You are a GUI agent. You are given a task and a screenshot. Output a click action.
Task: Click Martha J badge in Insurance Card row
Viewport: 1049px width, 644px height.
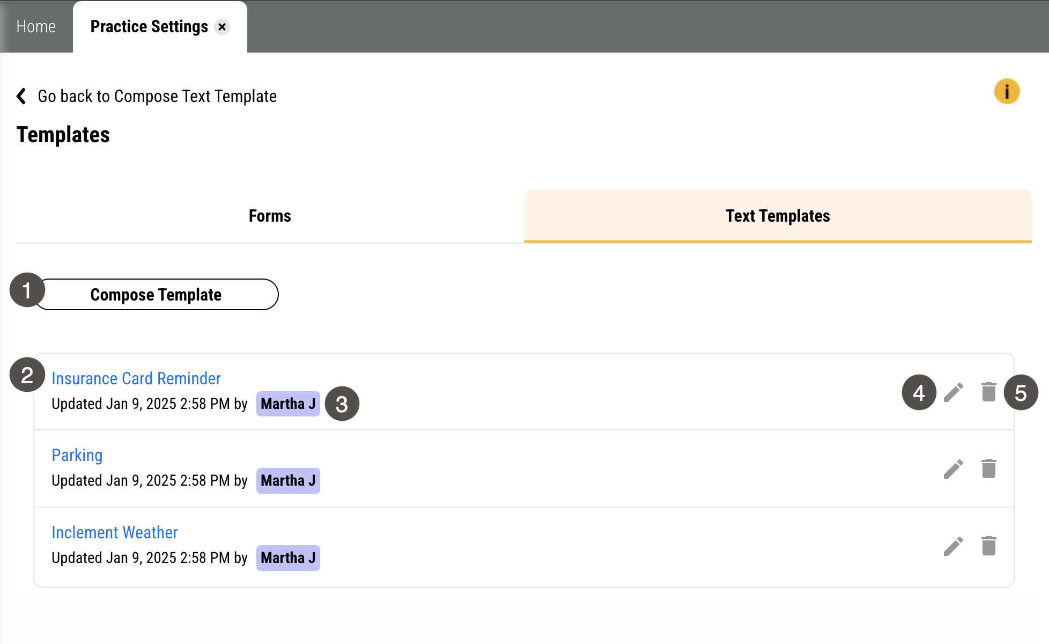tap(288, 404)
